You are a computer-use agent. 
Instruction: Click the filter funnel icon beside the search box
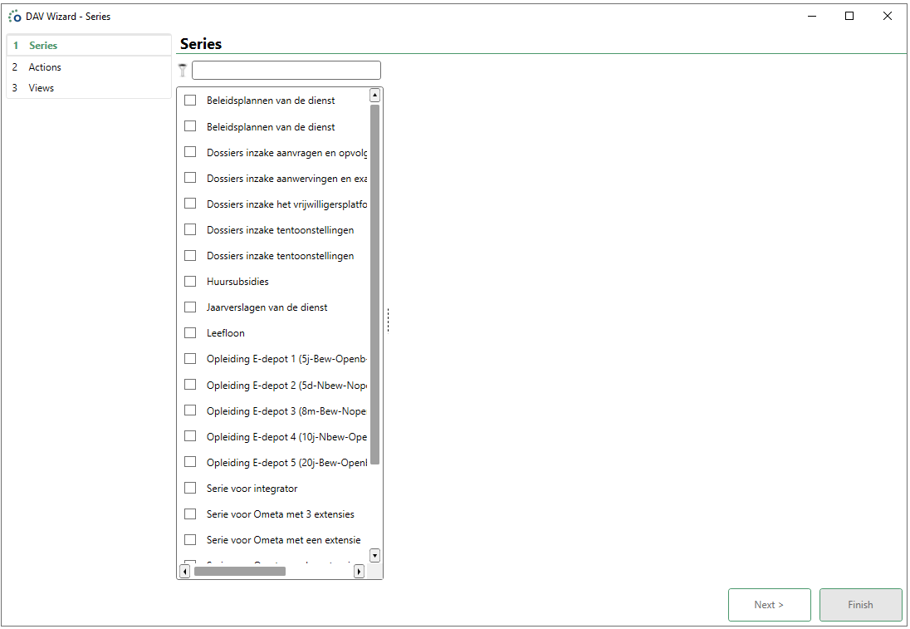coord(183,71)
